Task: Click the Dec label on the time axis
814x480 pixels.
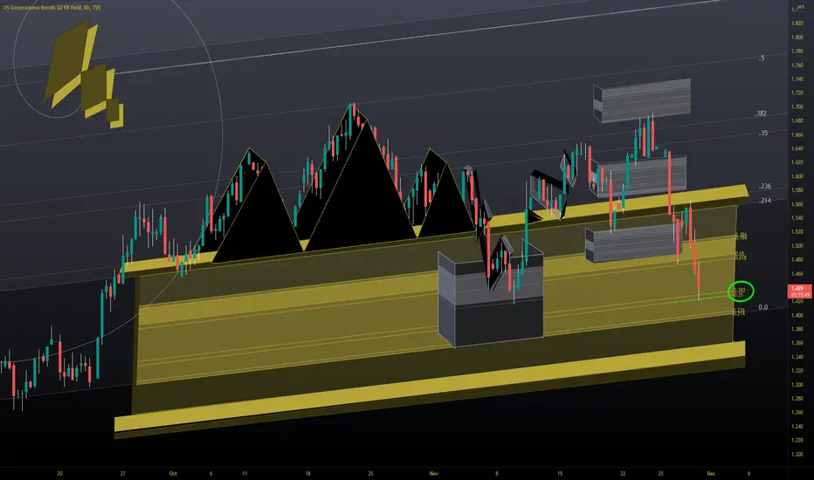Action: coord(711,473)
